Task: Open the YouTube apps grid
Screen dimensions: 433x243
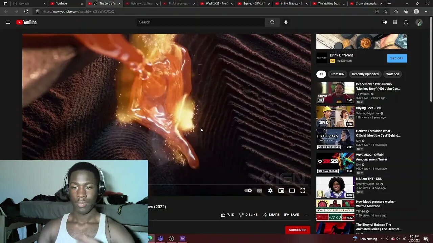Action: 395,22
